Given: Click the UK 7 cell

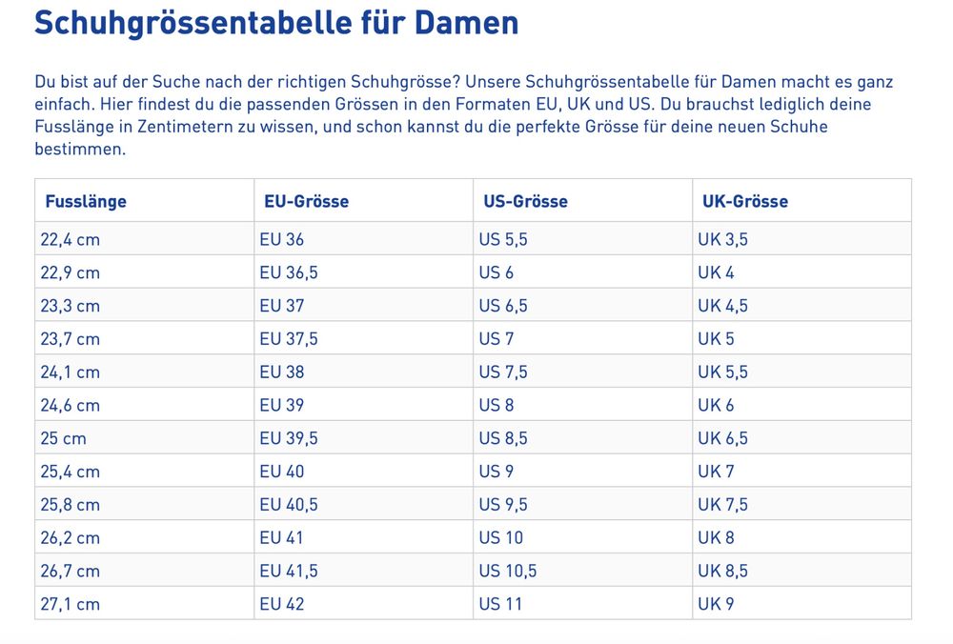Looking at the screenshot, I should point(802,471).
